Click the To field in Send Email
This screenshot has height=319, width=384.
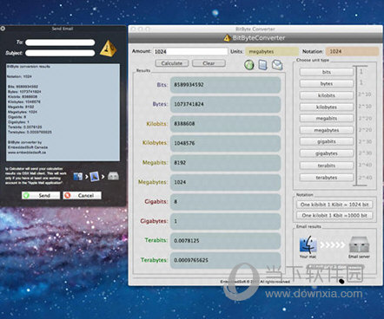click(x=60, y=42)
